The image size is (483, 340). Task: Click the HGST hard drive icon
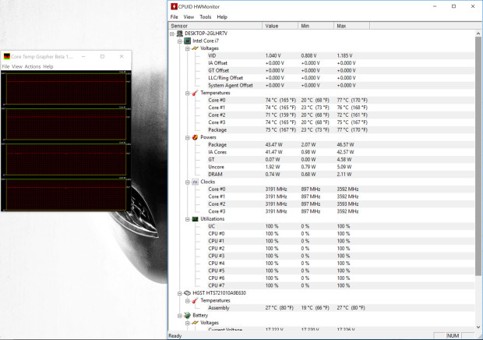(x=187, y=293)
